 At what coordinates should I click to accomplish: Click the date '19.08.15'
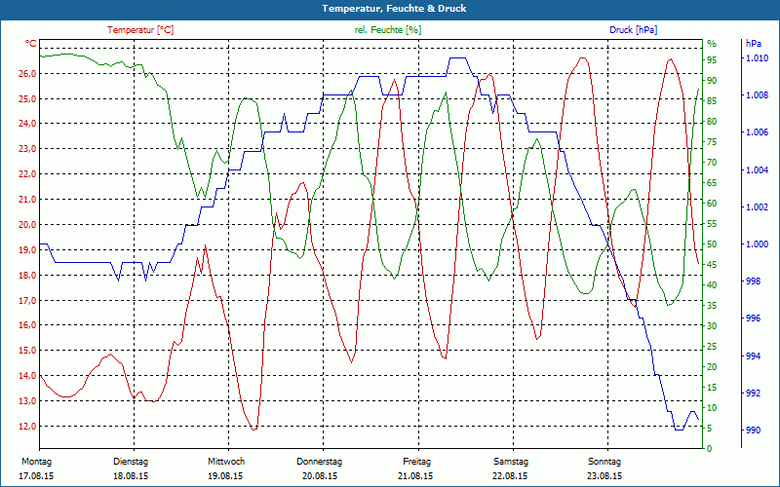click(225, 476)
